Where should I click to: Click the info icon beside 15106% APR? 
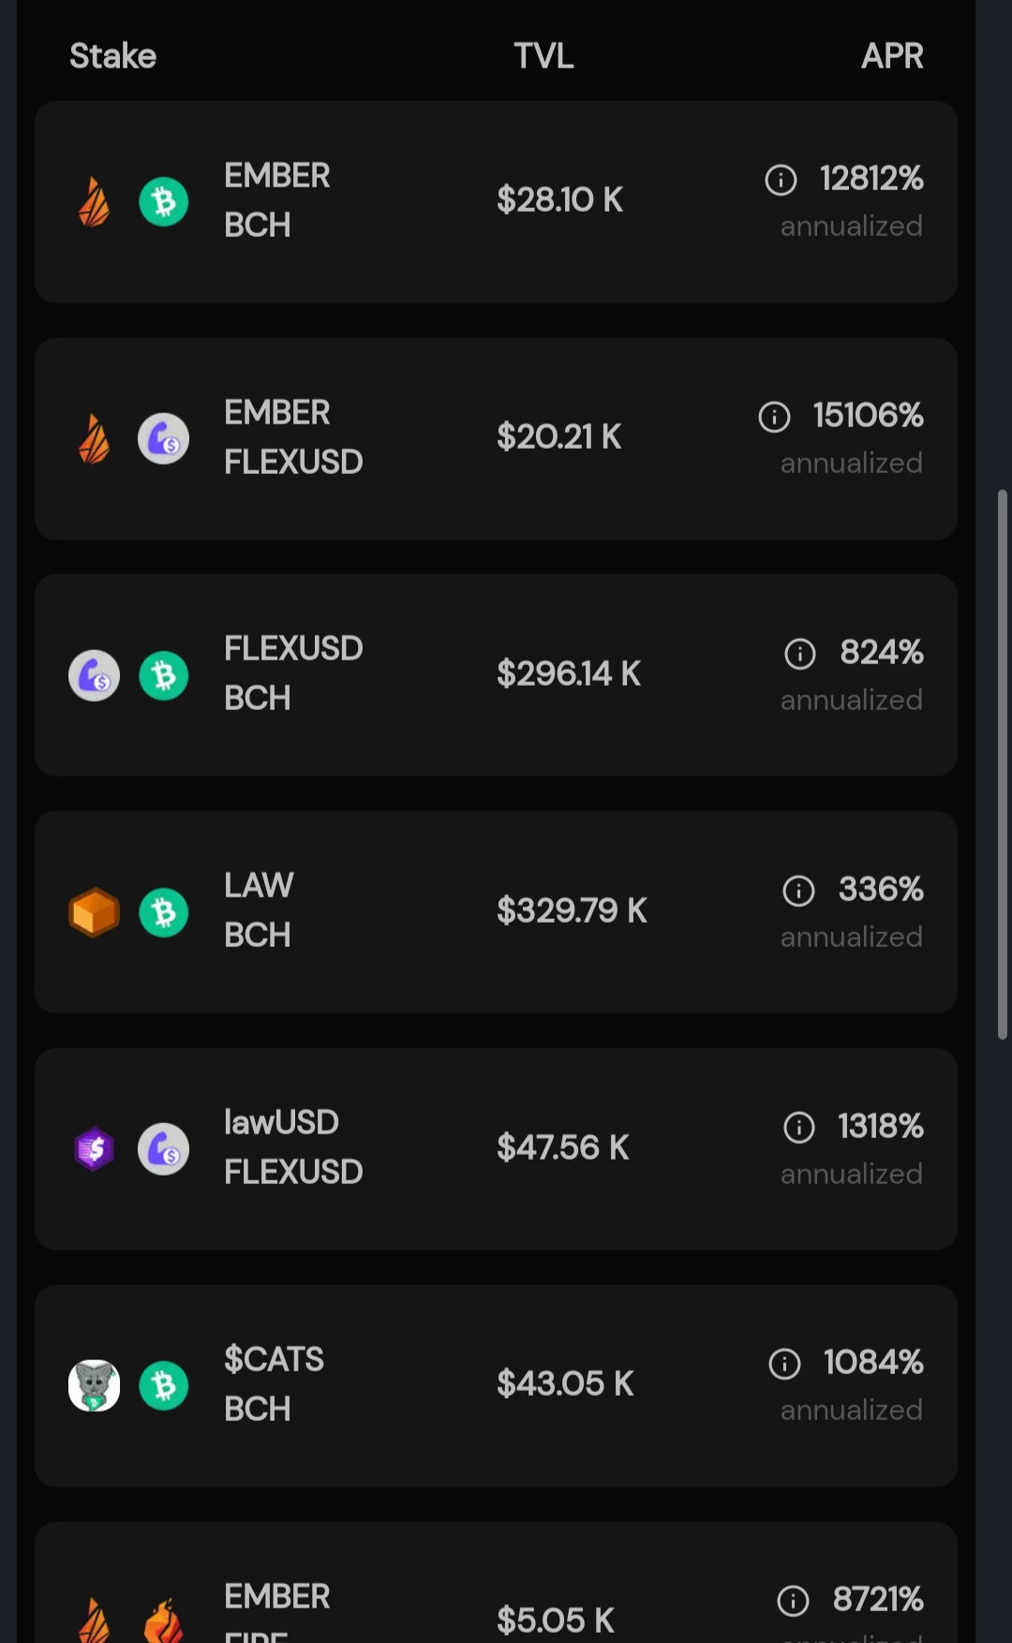click(x=774, y=416)
